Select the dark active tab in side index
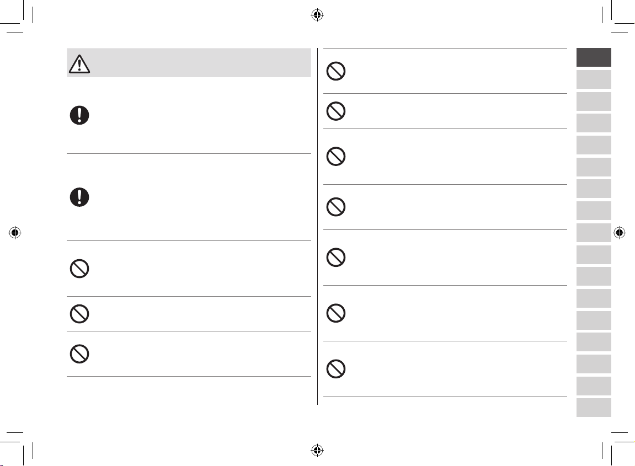 (x=594, y=57)
